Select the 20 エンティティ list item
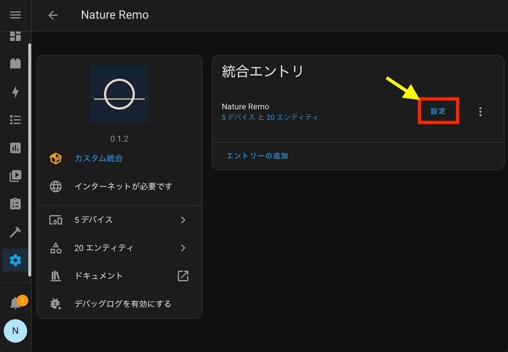Viewport: 508px width, 352px height. pos(119,248)
